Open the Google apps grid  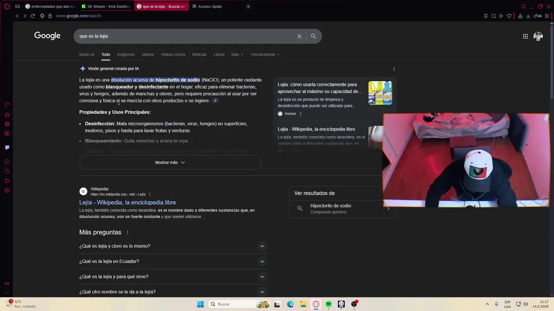tap(525, 36)
